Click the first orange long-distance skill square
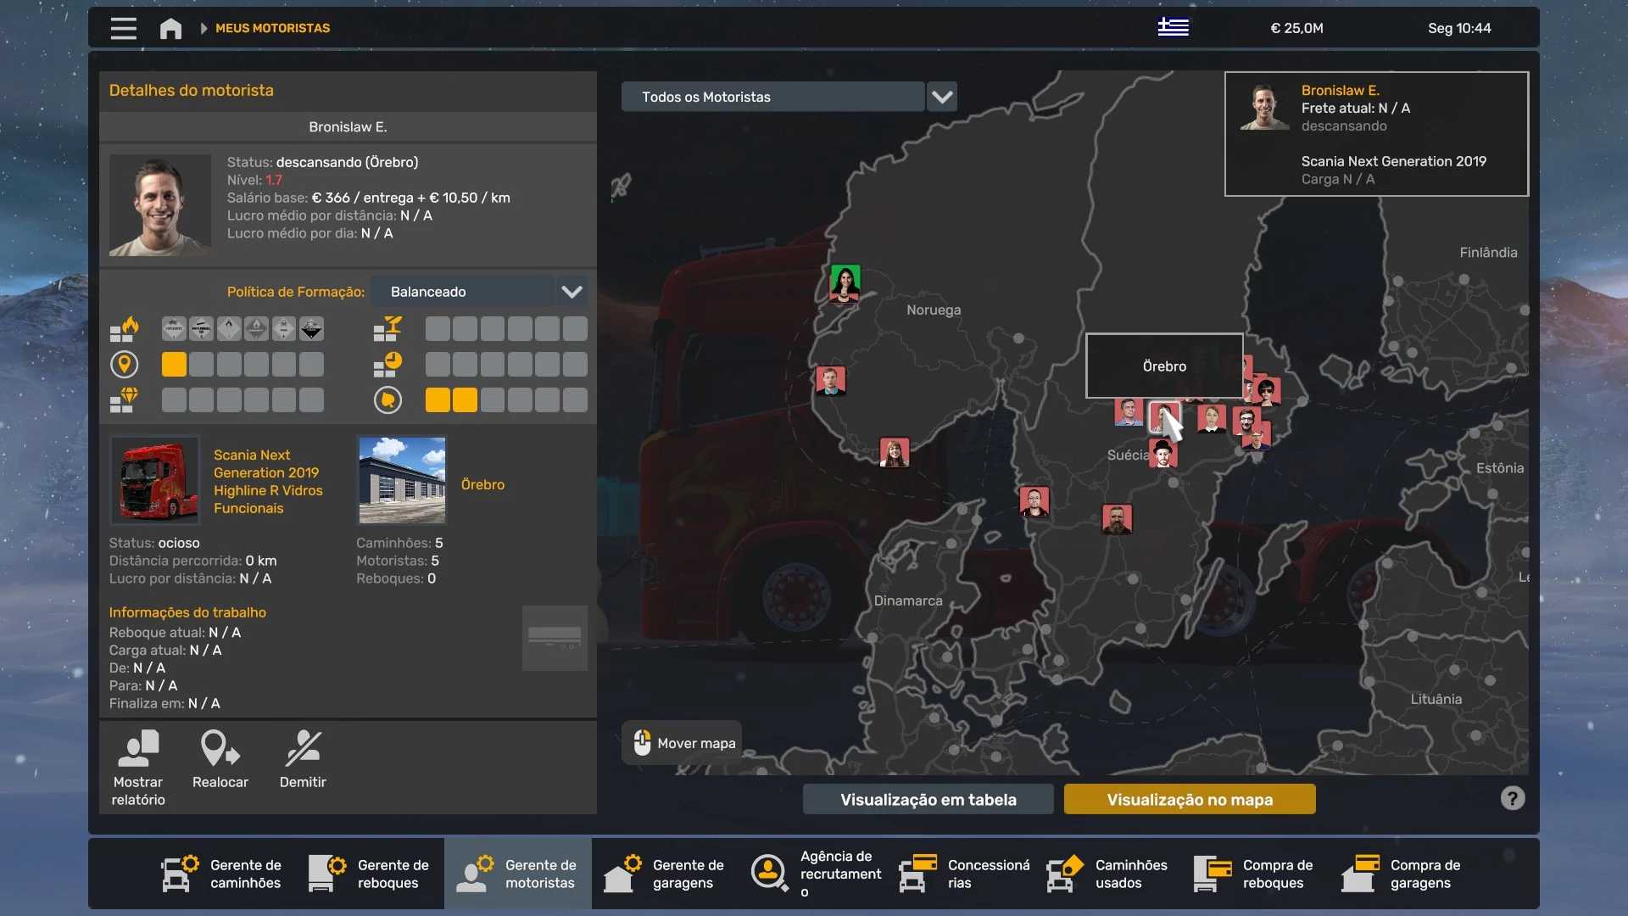This screenshot has height=916, width=1628. pos(174,365)
